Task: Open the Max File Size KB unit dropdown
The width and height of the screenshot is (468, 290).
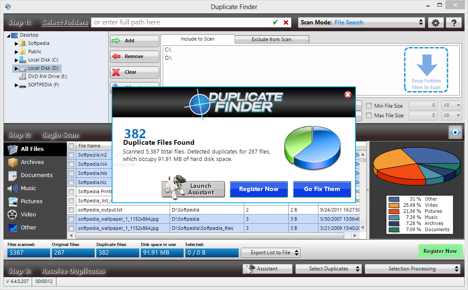Action: (451, 116)
